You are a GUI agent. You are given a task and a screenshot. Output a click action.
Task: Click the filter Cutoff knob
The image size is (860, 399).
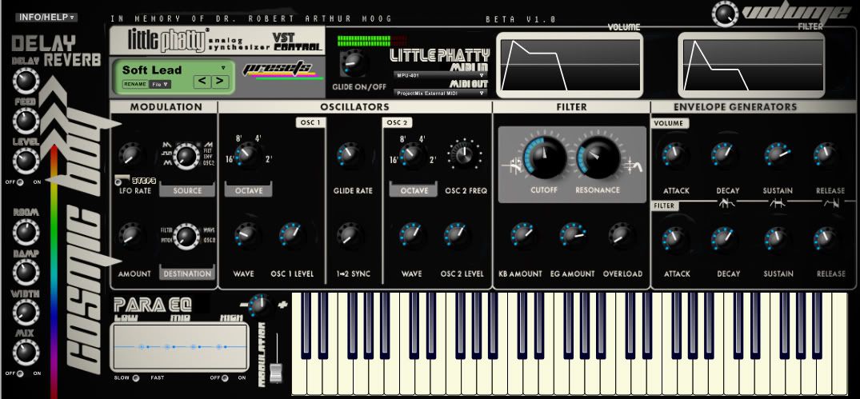pos(545,158)
